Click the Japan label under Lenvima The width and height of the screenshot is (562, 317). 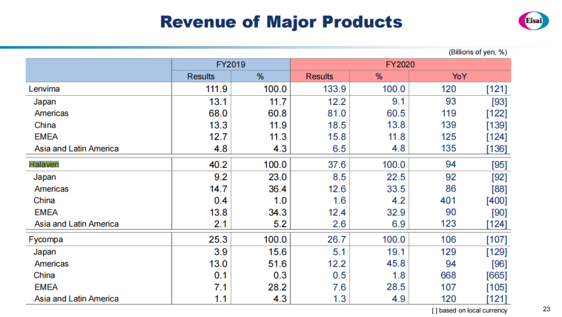(x=45, y=101)
